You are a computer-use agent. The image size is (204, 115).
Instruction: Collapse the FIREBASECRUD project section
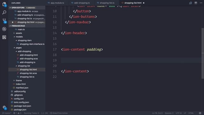pyautogui.click(x=27, y=26)
